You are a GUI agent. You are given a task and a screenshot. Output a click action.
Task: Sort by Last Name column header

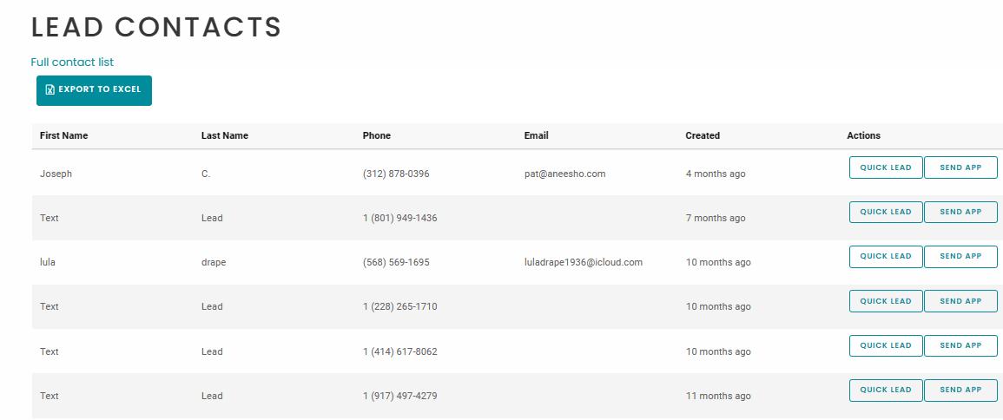(224, 135)
